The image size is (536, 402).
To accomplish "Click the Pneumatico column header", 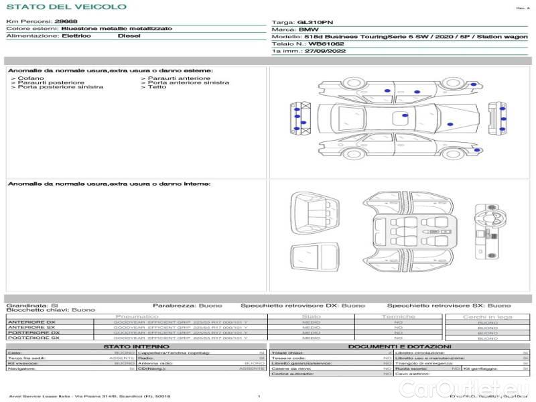I will click(137, 316).
